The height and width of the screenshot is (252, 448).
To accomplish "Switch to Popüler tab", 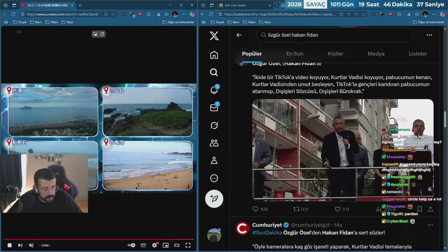I will pos(252,54).
